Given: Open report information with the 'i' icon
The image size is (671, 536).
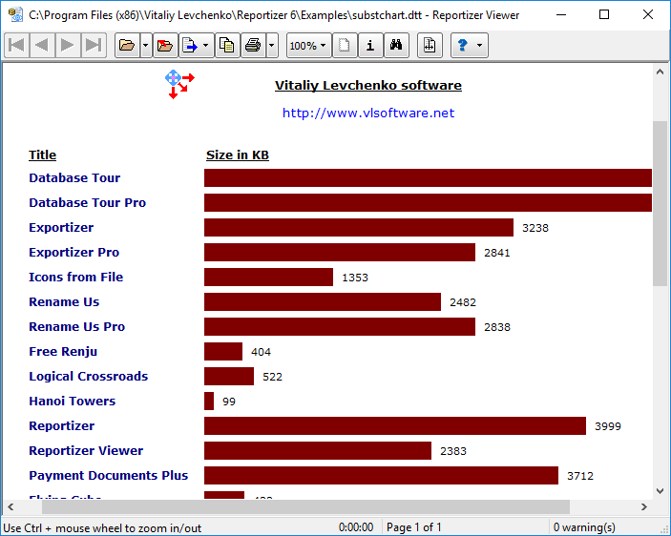Looking at the screenshot, I should click(370, 45).
